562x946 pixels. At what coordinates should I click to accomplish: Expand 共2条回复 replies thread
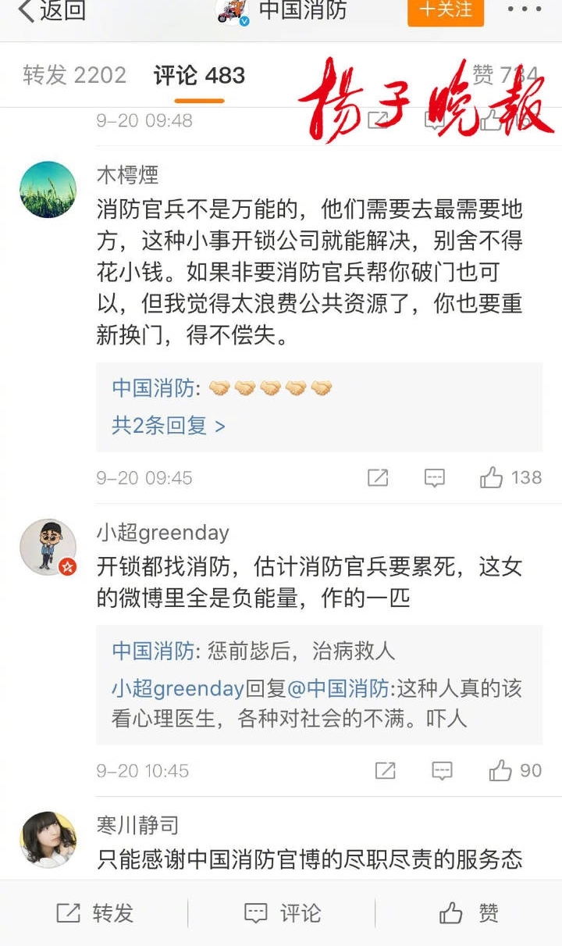point(168,426)
